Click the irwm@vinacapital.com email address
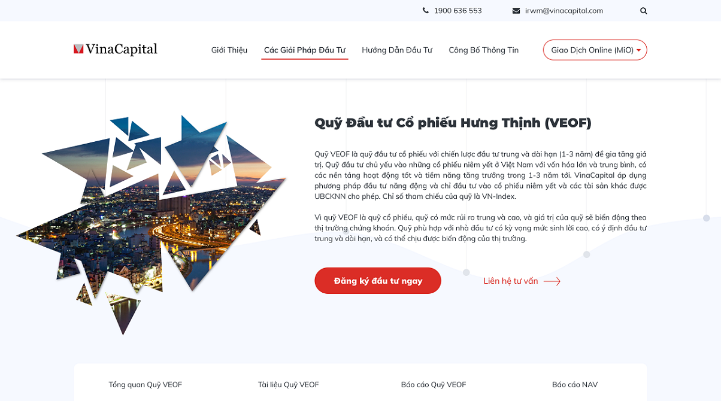 564,11
